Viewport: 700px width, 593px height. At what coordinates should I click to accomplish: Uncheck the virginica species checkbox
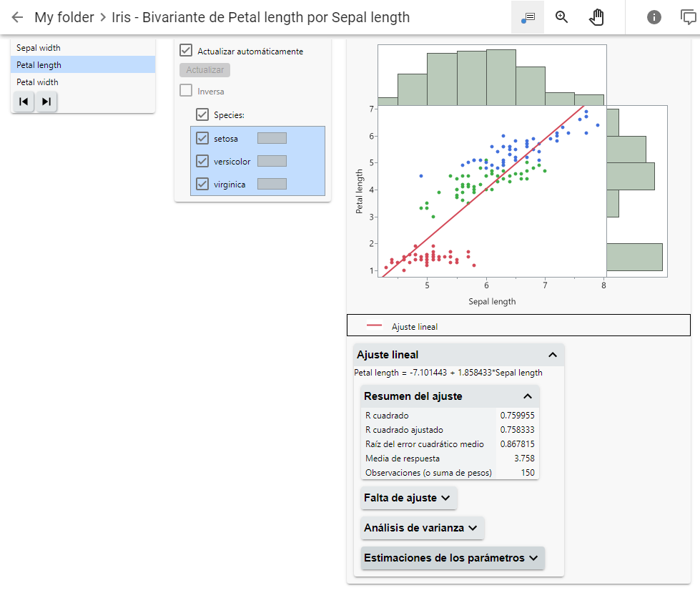[202, 184]
